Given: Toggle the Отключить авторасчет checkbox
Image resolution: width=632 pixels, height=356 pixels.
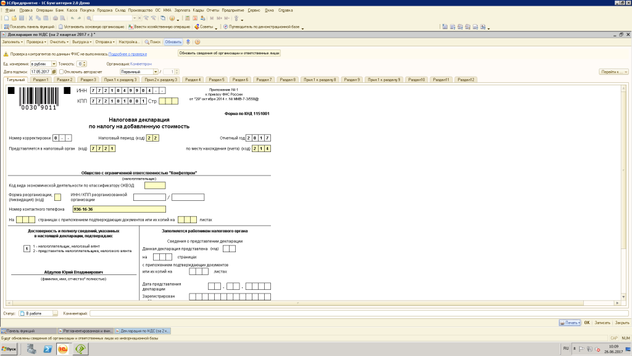Looking at the screenshot, I should point(61,72).
